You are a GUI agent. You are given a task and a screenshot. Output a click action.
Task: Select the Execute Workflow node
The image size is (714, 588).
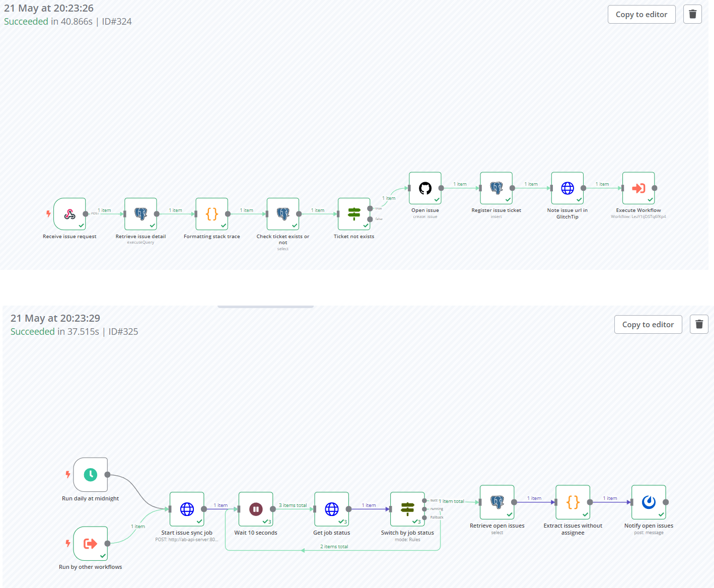(638, 188)
